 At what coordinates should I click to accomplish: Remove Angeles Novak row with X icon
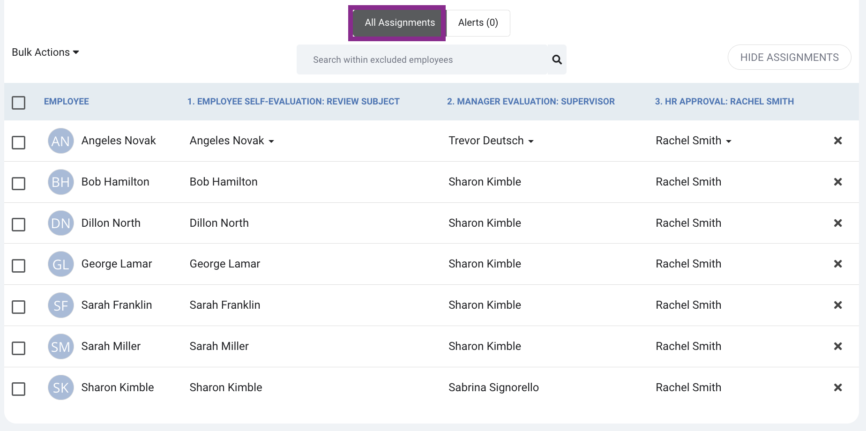(838, 141)
